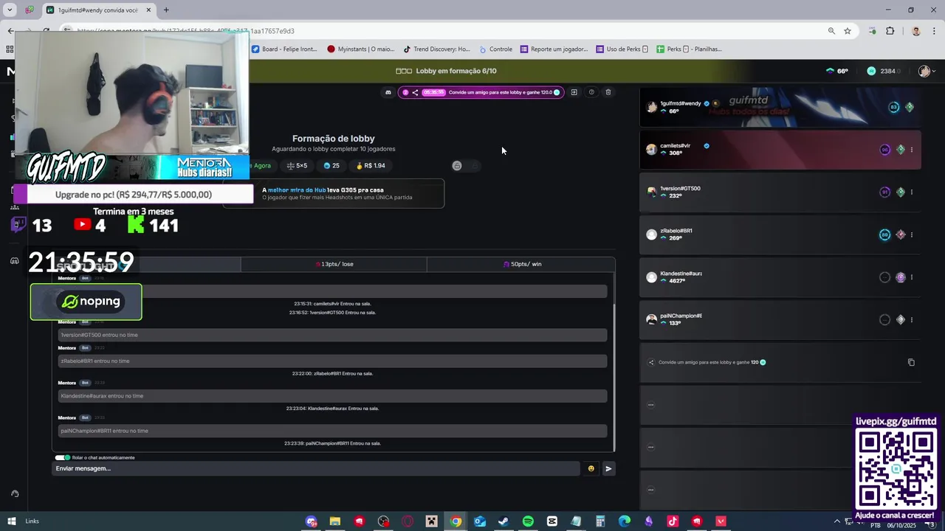Click player name zRabelo#BR1
The image size is (945, 531).
tap(676, 231)
